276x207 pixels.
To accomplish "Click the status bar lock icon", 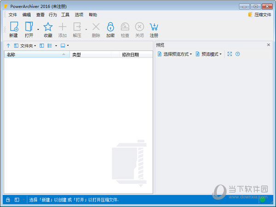I will (8, 200).
